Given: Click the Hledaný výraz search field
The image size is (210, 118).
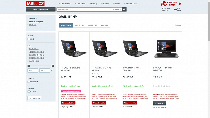Looking at the screenshot, I should tap(84, 10).
